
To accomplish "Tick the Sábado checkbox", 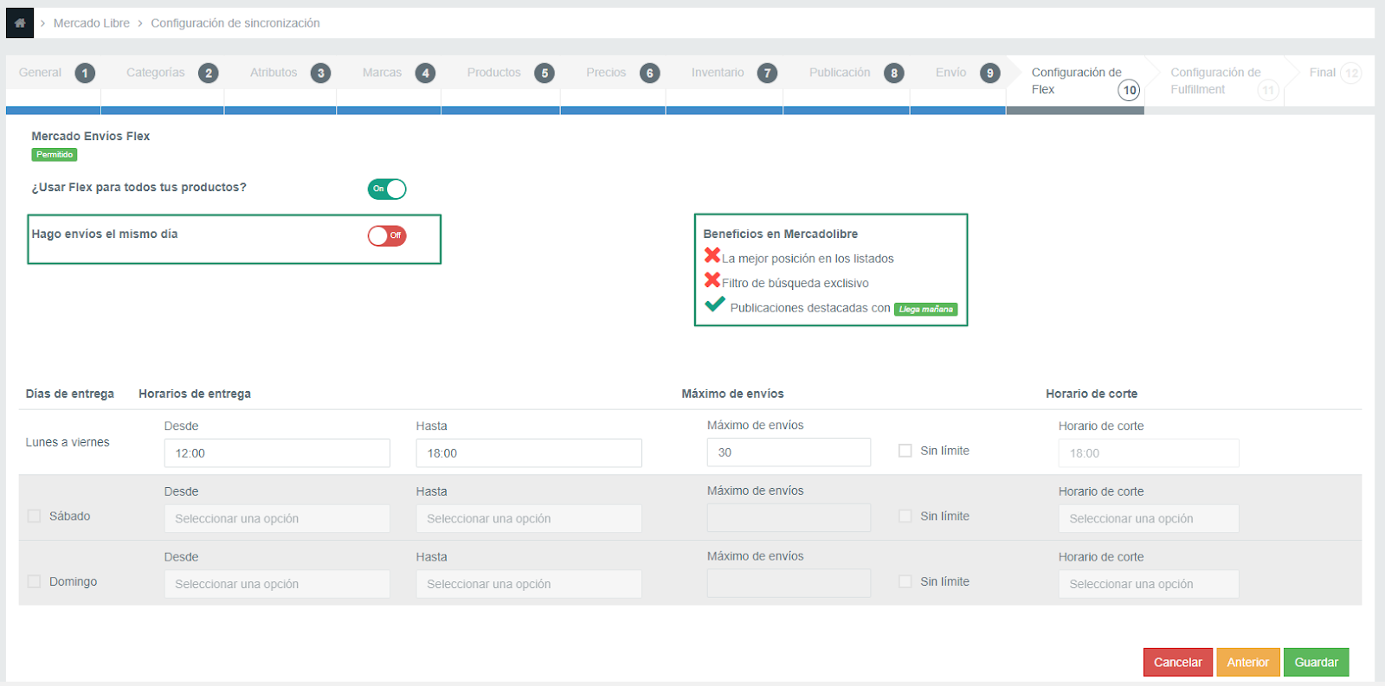I will pyautogui.click(x=35, y=516).
